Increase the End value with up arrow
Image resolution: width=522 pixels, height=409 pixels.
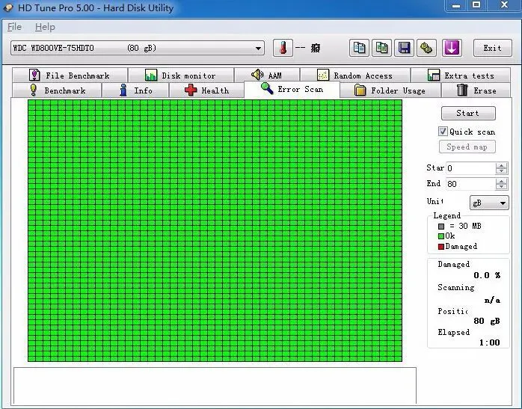pyautogui.click(x=501, y=181)
